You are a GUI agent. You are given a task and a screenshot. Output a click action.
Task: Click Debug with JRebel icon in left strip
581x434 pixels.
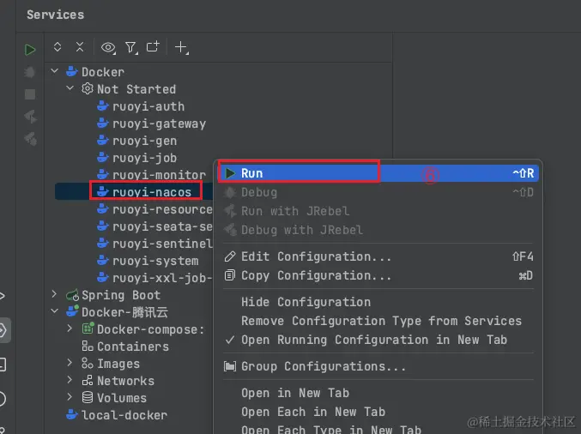click(x=30, y=139)
